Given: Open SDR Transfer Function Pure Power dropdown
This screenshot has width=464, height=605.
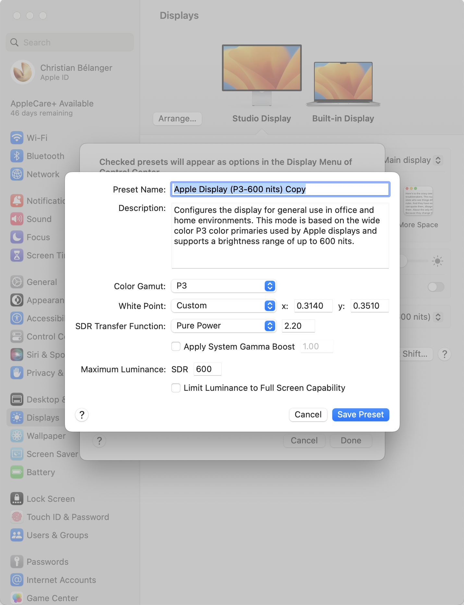Looking at the screenshot, I should tap(224, 326).
